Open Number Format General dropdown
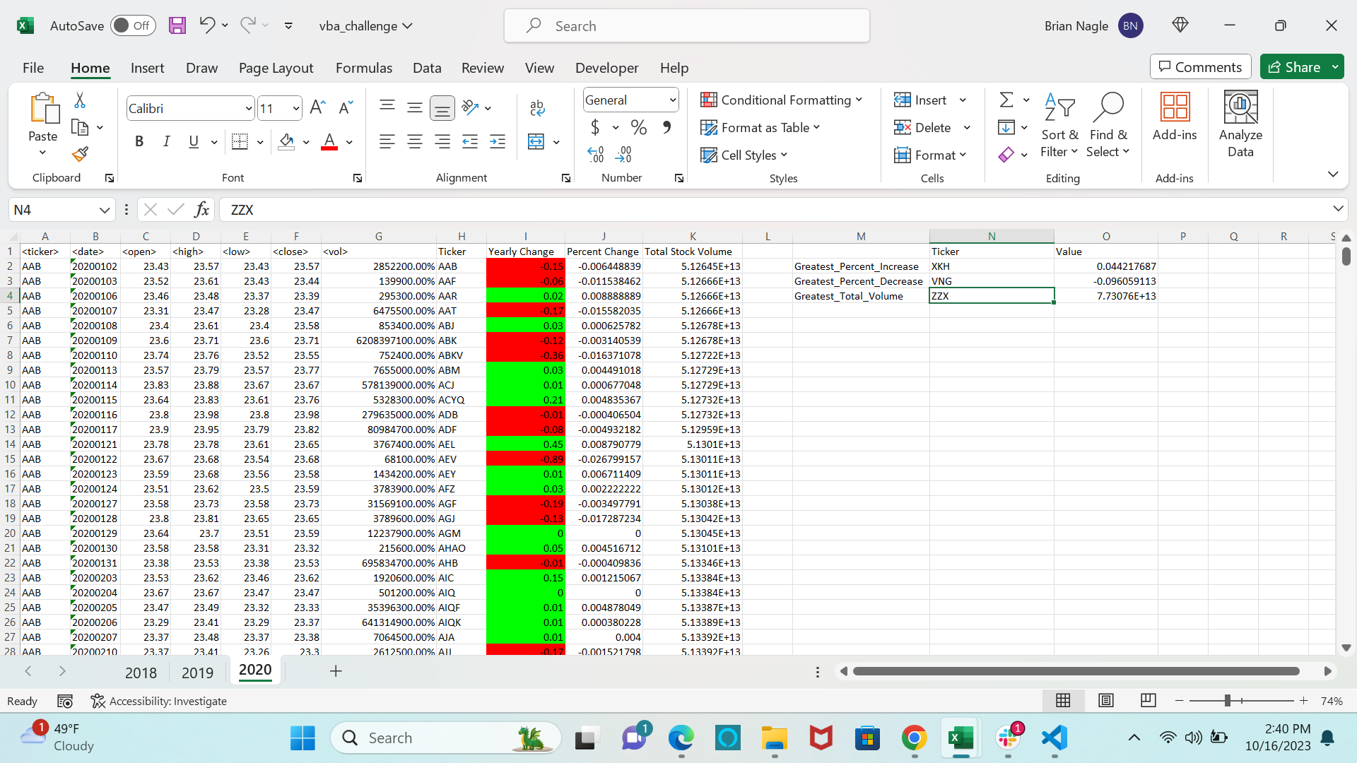Screen dimensions: 1357x763 pos(672,100)
